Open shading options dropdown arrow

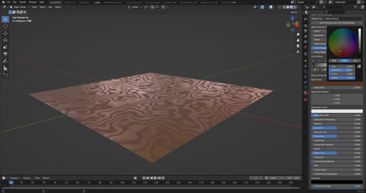click(299, 7)
